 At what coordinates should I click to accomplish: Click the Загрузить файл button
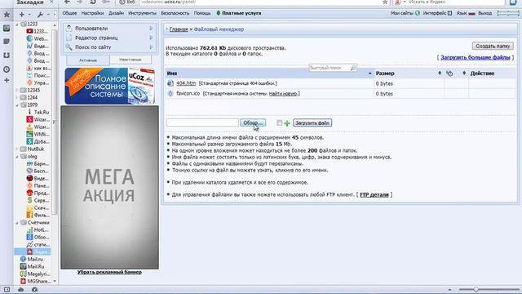tap(312, 122)
